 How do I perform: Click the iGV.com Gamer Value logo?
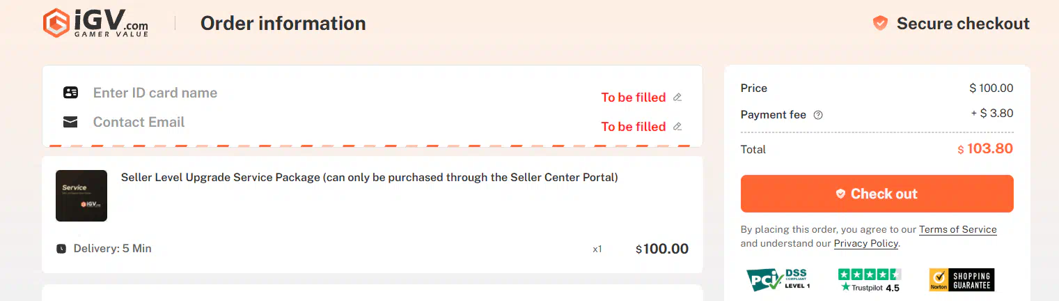tap(95, 23)
